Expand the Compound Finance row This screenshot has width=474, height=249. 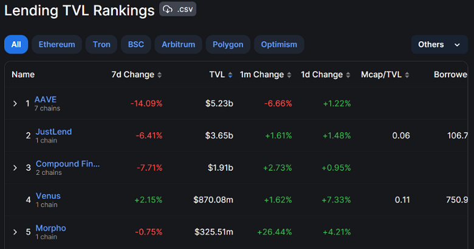[15, 168]
